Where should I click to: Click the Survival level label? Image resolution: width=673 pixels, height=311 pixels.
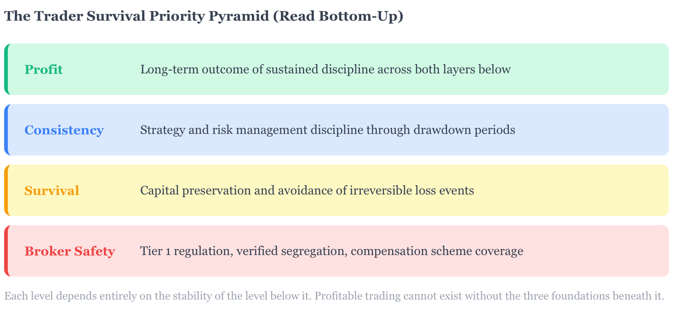[52, 191]
